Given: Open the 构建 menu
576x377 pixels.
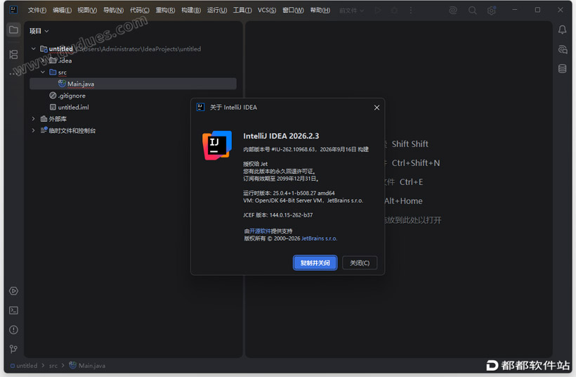Looking at the screenshot, I should 191,11.
